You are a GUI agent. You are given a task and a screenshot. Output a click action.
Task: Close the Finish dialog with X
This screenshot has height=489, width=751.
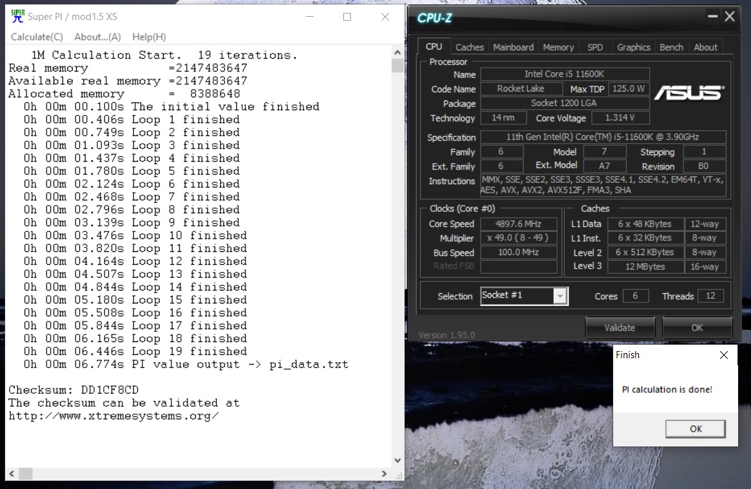point(724,355)
